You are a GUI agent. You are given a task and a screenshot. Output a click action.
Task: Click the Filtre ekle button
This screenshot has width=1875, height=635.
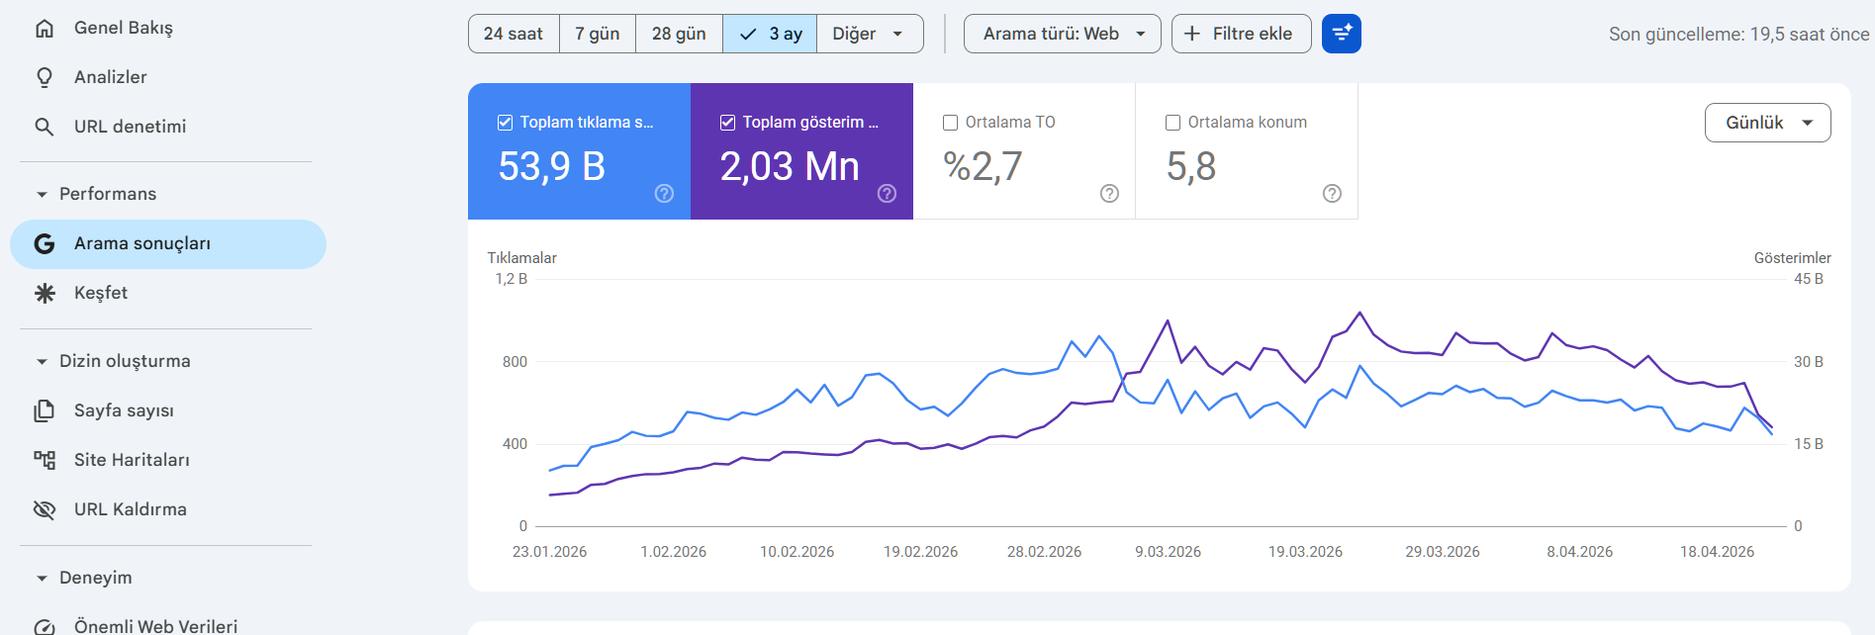[x=1241, y=34]
